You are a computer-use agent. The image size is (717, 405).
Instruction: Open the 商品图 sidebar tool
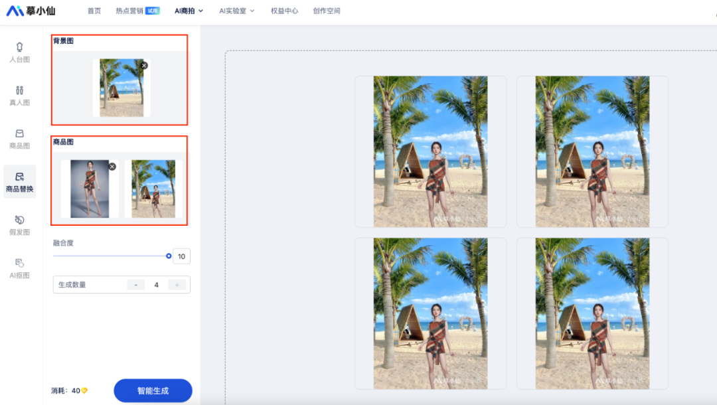(19, 138)
